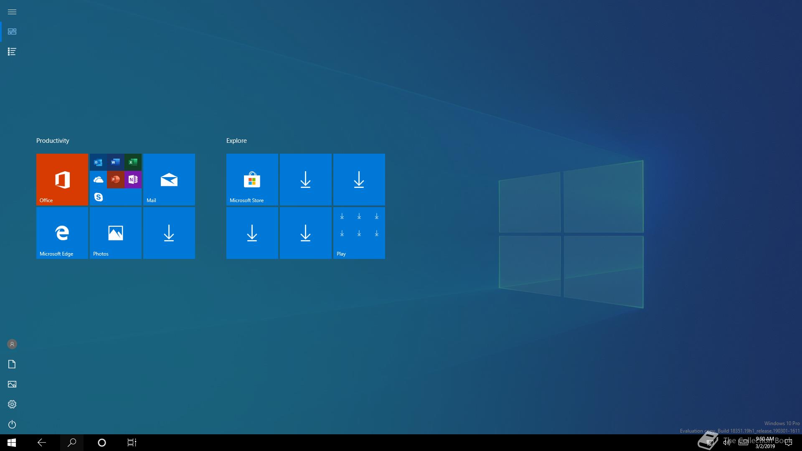Click the taskbar Back arrow
Image resolution: width=802 pixels, height=451 pixels.
(x=42, y=443)
